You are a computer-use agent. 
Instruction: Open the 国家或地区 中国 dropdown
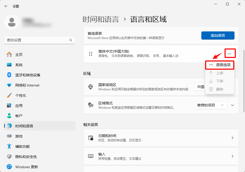click(200, 87)
